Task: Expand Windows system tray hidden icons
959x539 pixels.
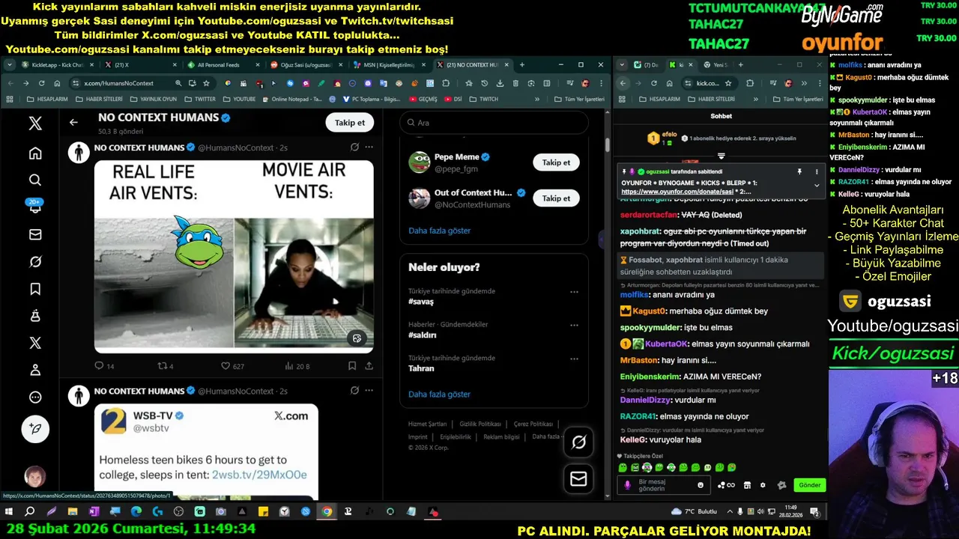Action: pyautogui.click(x=729, y=512)
